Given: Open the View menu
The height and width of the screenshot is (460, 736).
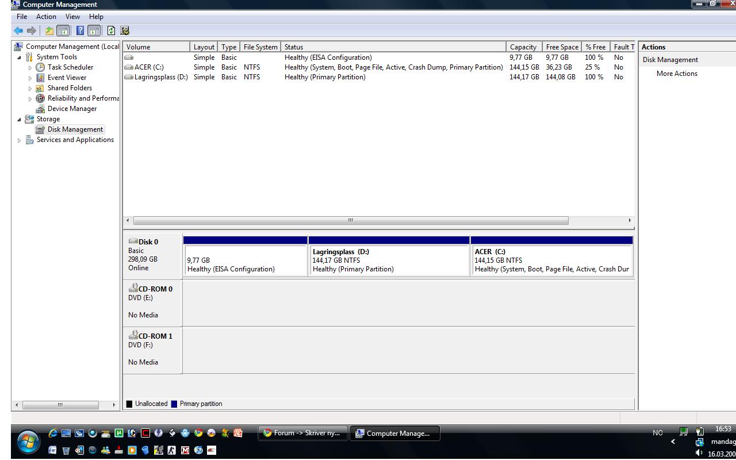Looking at the screenshot, I should 72,17.
